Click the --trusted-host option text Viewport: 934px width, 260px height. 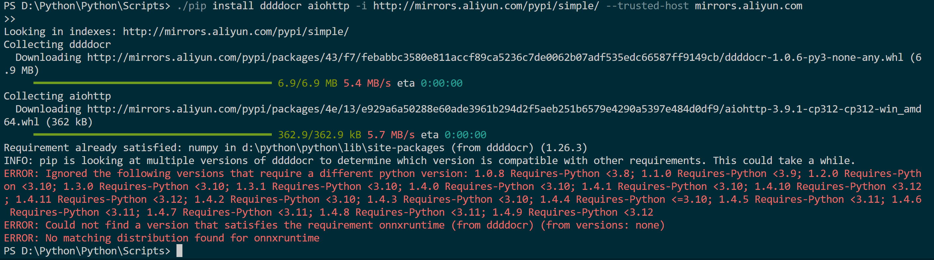647,6
